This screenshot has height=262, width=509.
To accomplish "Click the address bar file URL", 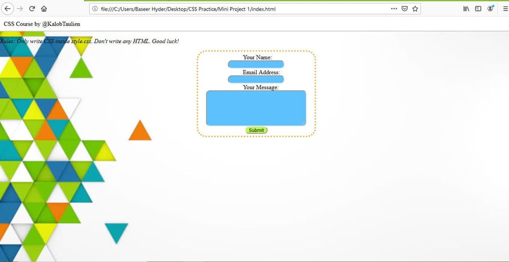I will click(x=188, y=9).
